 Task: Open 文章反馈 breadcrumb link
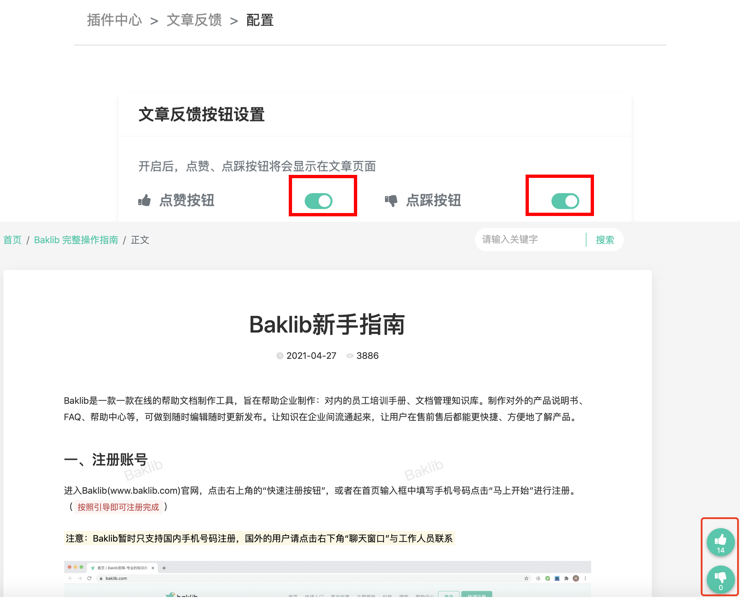[x=194, y=20]
